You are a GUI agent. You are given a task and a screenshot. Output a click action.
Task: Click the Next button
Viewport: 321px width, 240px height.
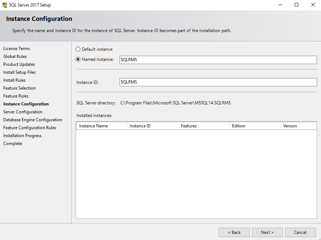pyautogui.click(x=267, y=232)
